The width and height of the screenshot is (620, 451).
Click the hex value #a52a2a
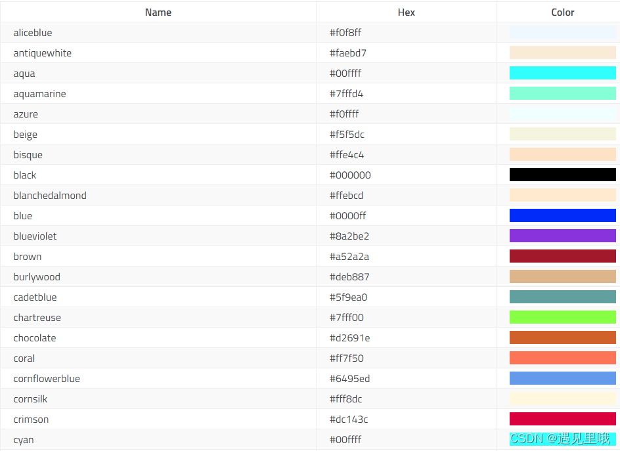[x=349, y=257]
